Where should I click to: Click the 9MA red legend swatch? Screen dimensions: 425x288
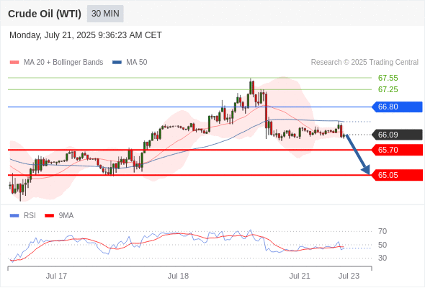[x=49, y=216]
